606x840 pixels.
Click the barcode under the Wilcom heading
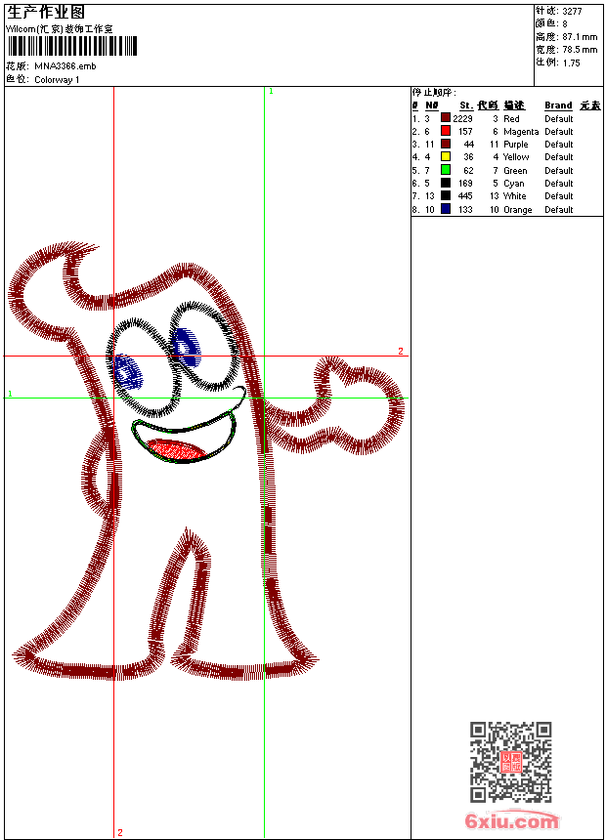pyautogui.click(x=72, y=46)
